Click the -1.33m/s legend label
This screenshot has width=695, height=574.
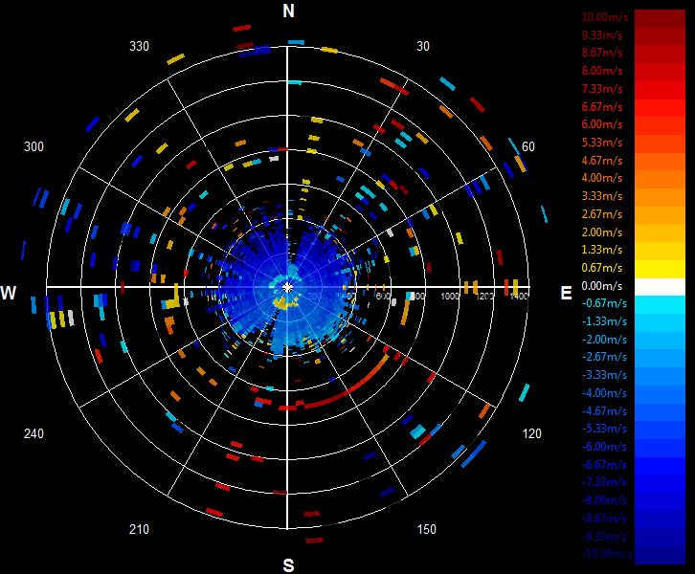click(604, 321)
